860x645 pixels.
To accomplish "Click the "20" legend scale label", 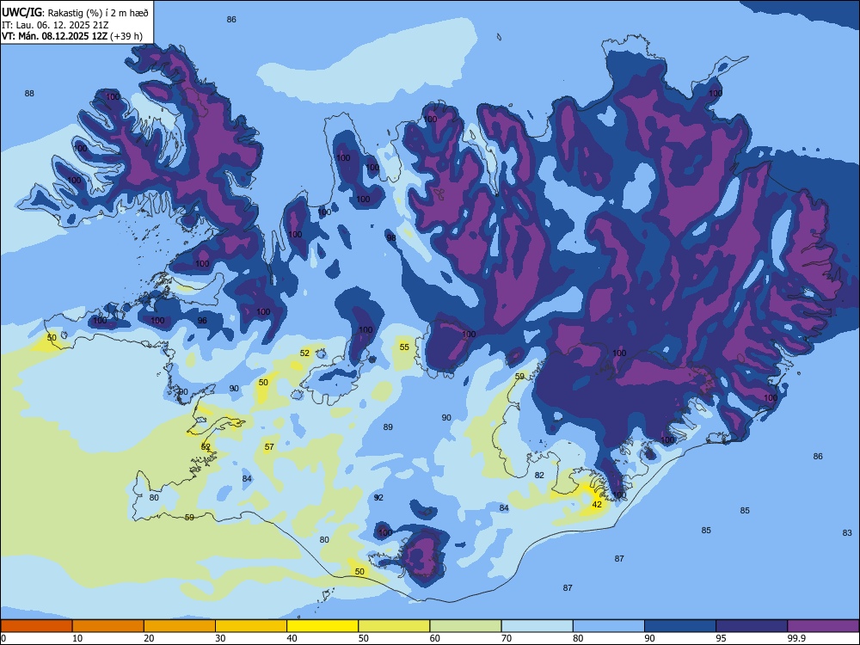I will tap(149, 638).
